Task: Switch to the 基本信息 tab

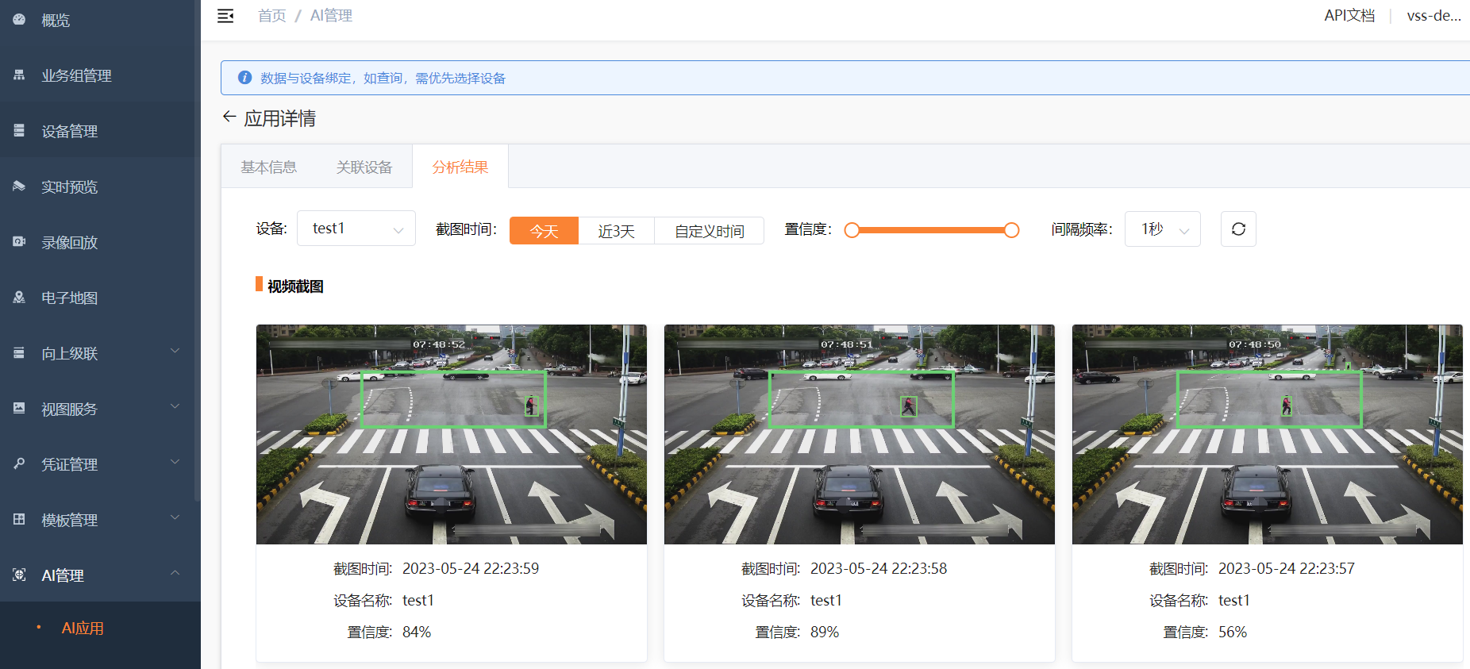Action: click(x=268, y=167)
